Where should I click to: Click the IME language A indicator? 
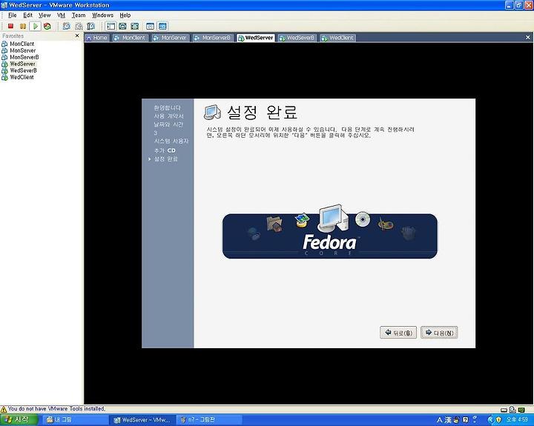click(x=440, y=420)
